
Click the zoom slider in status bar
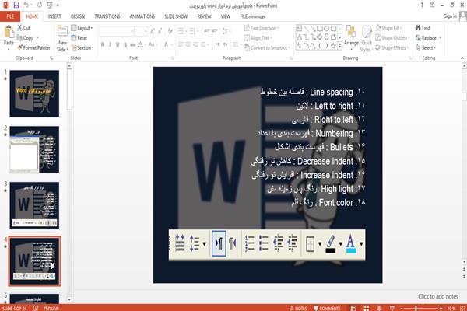pos(421,309)
